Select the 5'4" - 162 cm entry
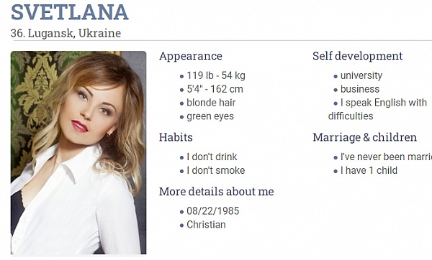This screenshot has height=260, width=432. point(215,89)
